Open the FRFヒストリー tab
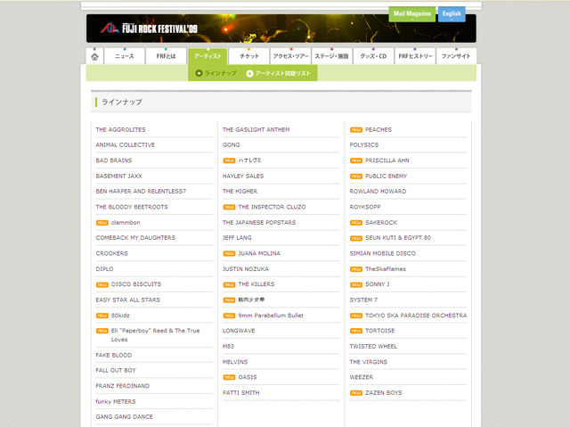Viewport: 570px width, 427px height. (x=415, y=56)
